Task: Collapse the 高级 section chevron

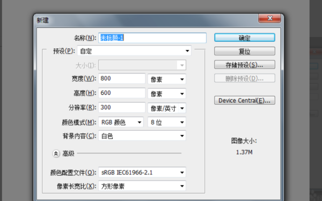Action: click(56, 153)
